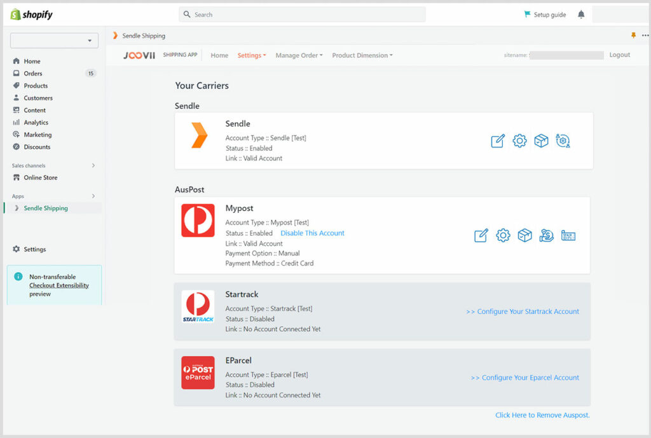Image resolution: width=651 pixels, height=438 pixels.
Task: Click the info icon in Checkout Extensibility notice
Action: (18, 277)
